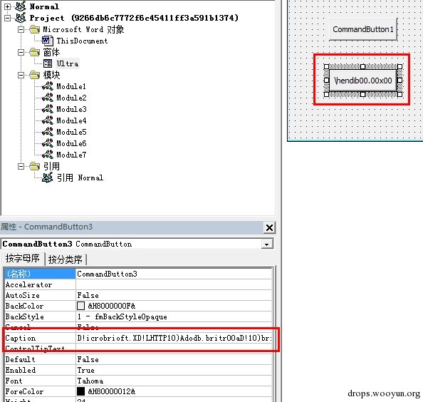Click the Project root node icon
Image resolution: width=423 pixels, height=402 pixels.
click(x=21, y=18)
